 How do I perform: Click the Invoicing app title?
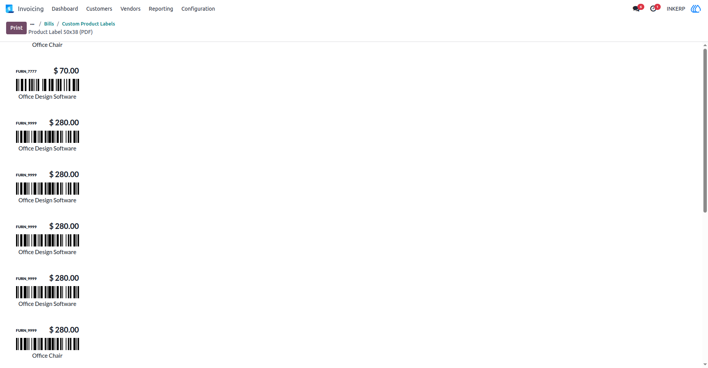point(31,9)
